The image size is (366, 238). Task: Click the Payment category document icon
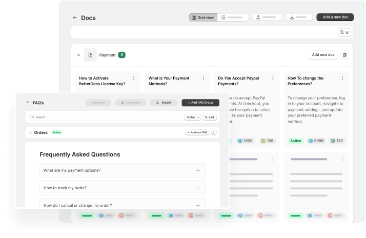point(90,55)
